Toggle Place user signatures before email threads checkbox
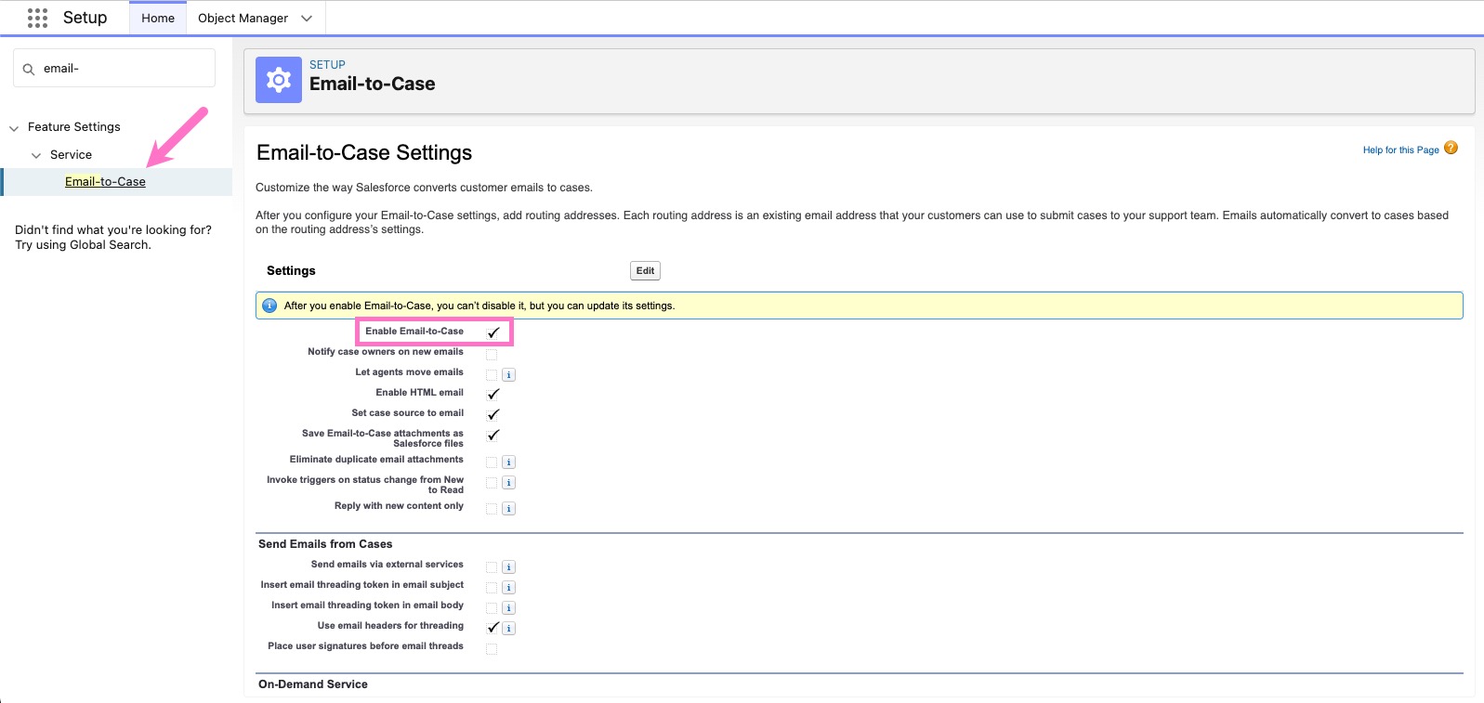Screen dimensions: 1484x703 (492, 648)
